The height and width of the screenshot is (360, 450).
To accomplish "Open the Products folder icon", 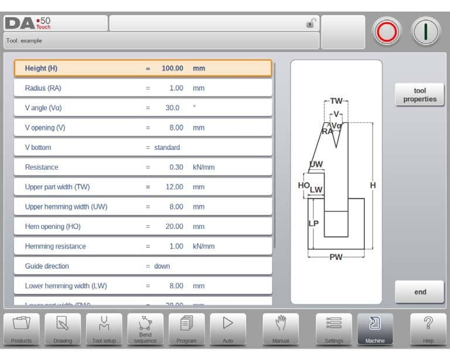I will (22, 329).
